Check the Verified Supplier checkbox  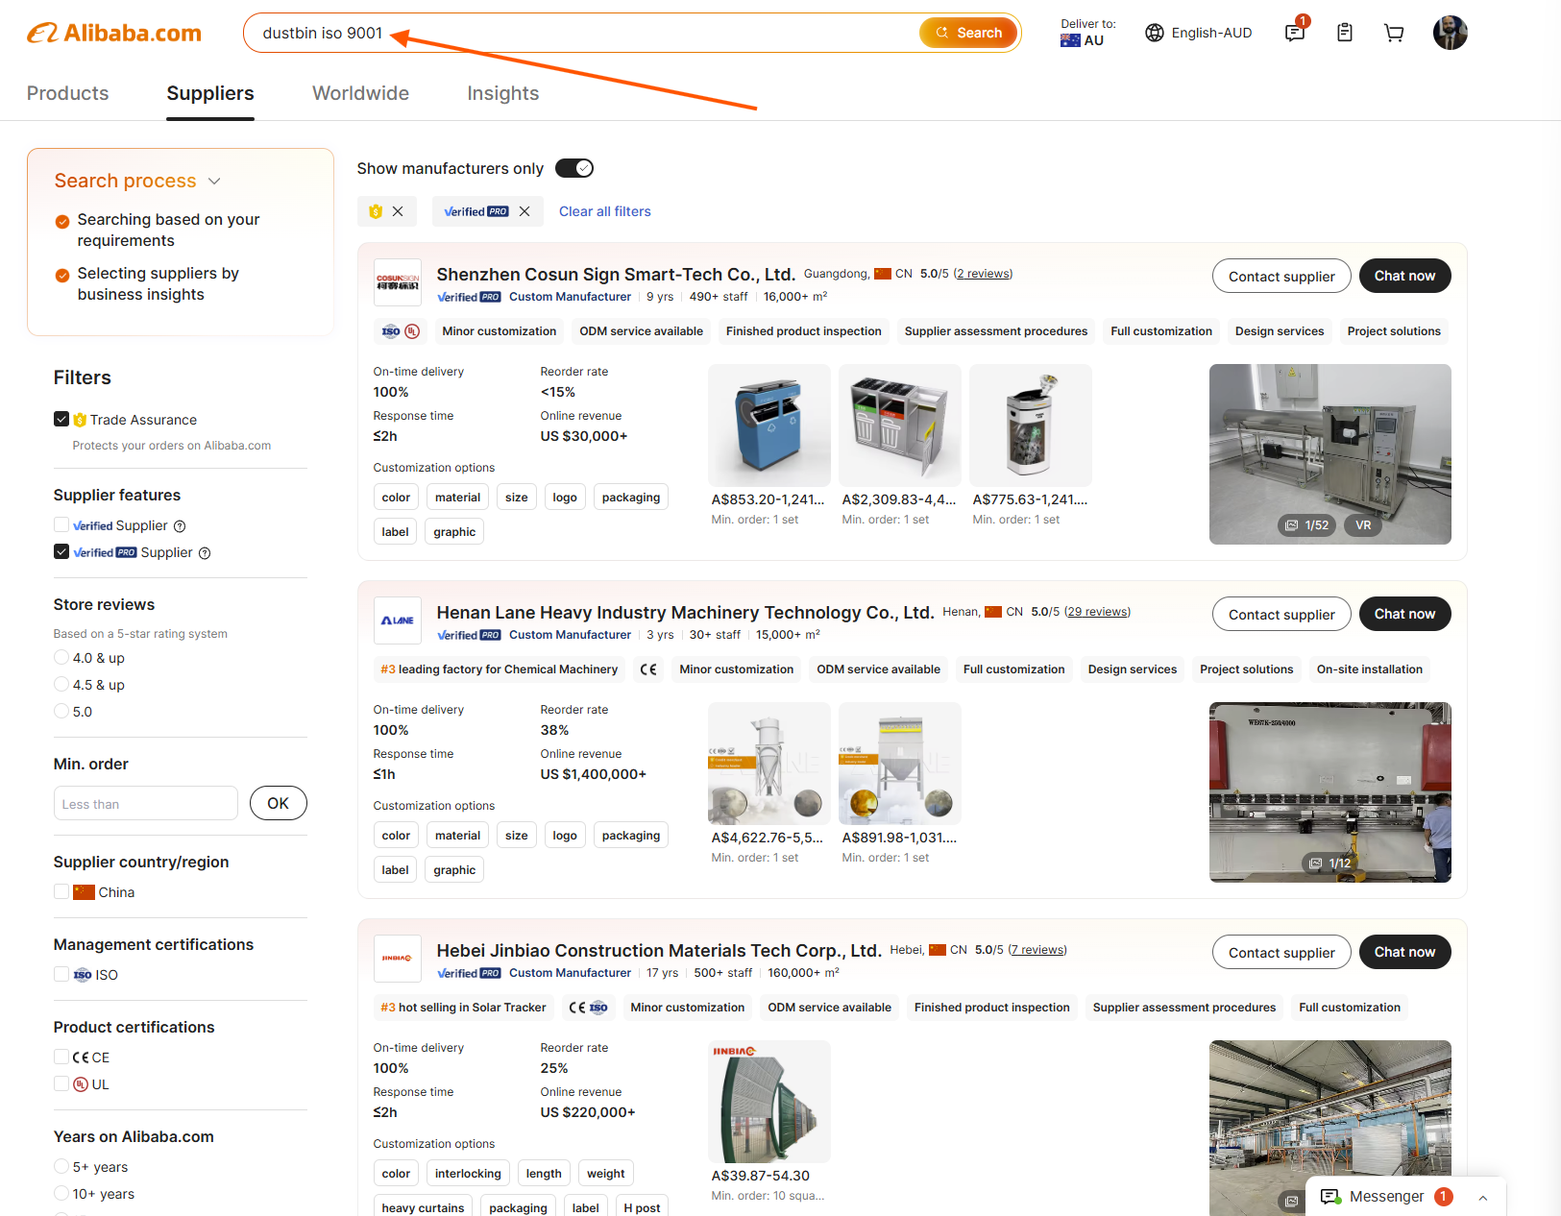coord(61,524)
